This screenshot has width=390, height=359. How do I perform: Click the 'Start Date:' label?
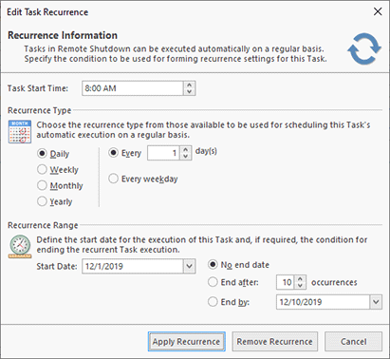click(x=57, y=266)
